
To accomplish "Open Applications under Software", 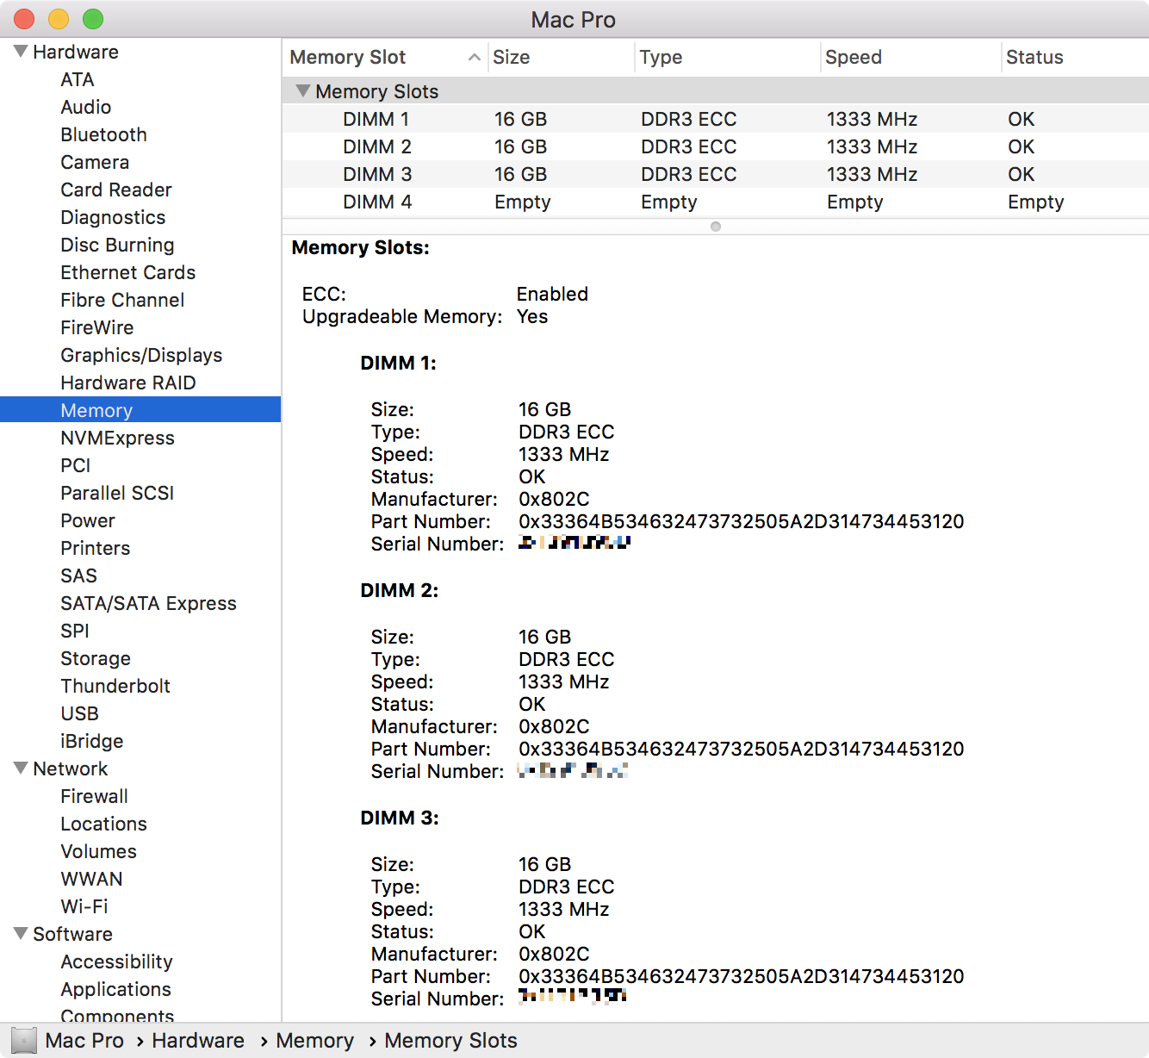I will (x=115, y=989).
